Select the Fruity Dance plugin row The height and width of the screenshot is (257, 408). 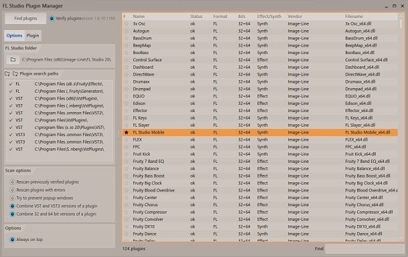260,234
